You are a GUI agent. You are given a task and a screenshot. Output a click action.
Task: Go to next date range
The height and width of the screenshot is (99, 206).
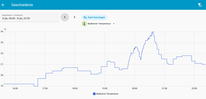74,17
